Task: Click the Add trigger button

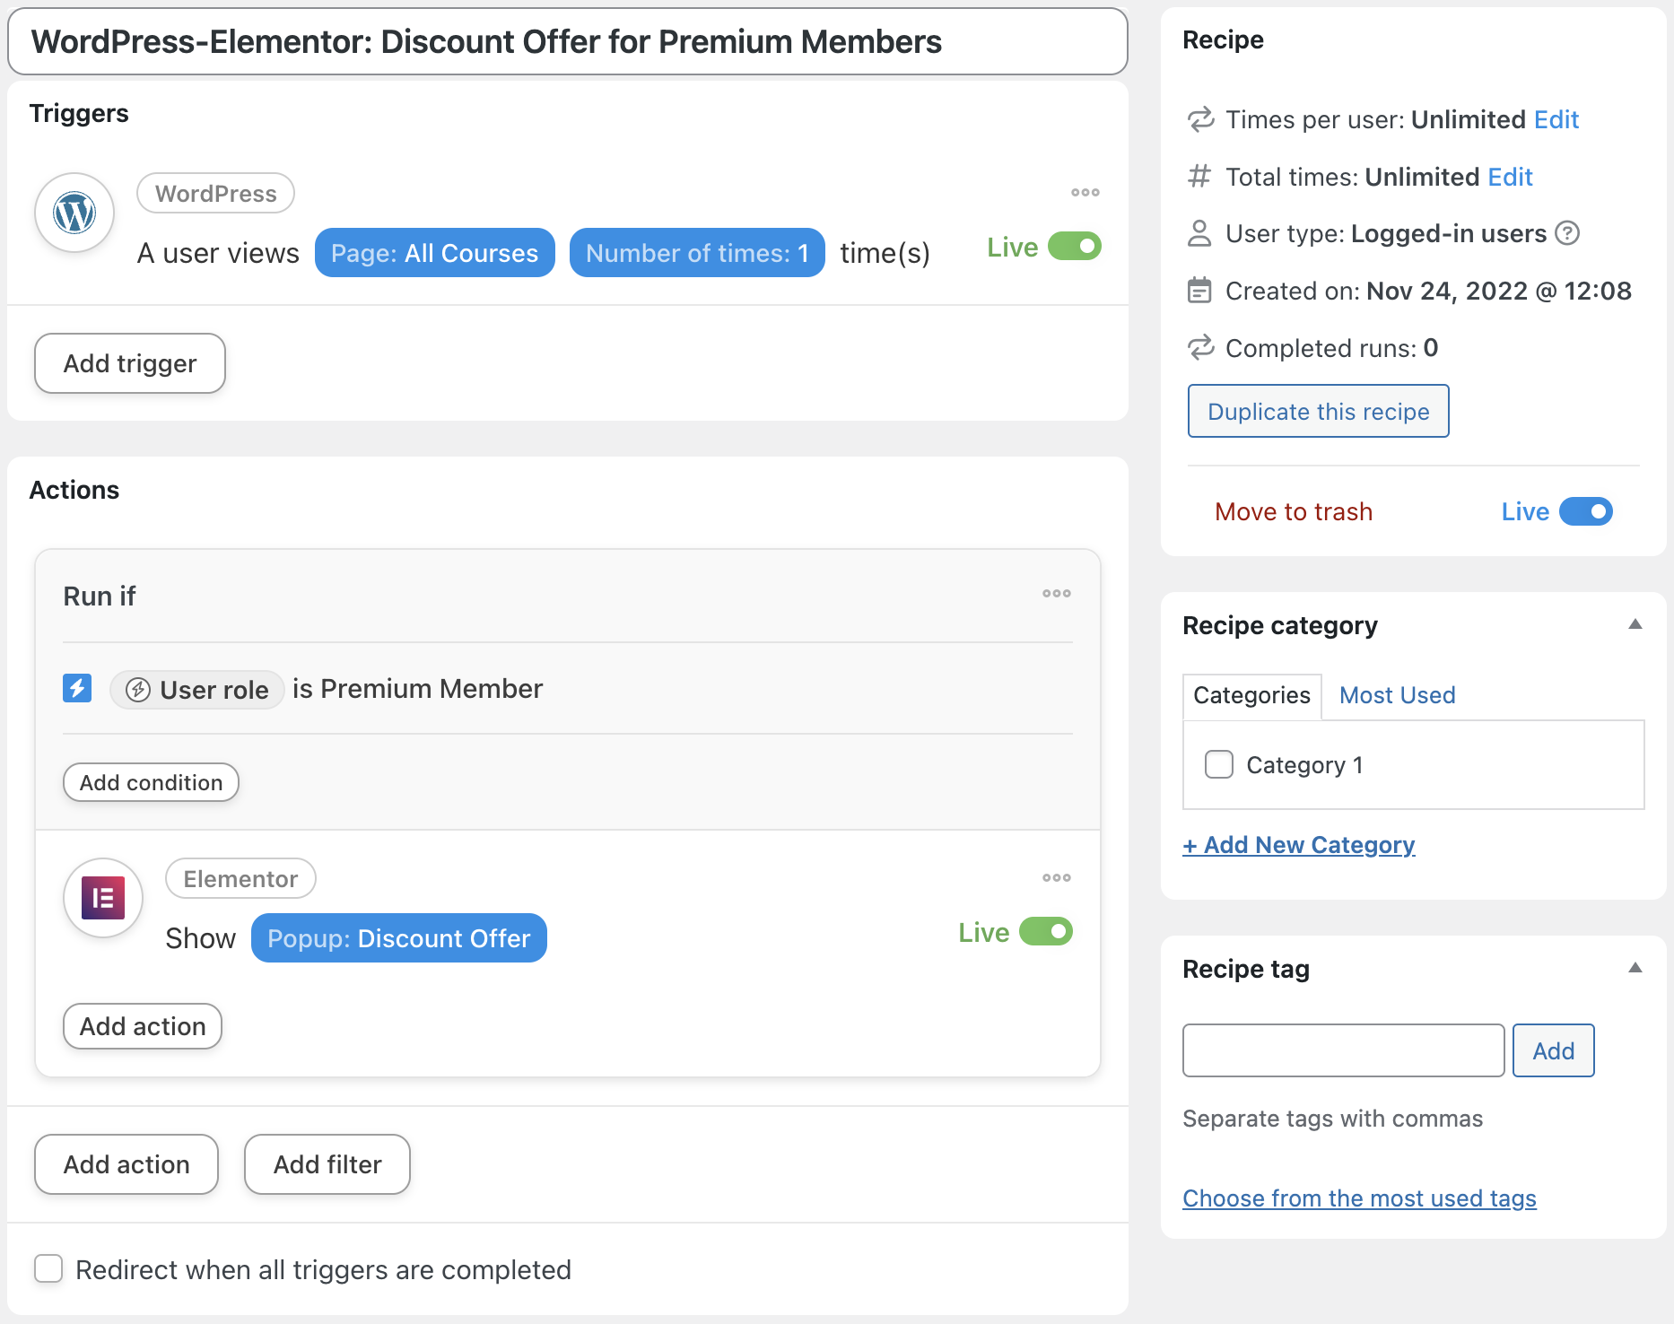Action: [x=130, y=363]
